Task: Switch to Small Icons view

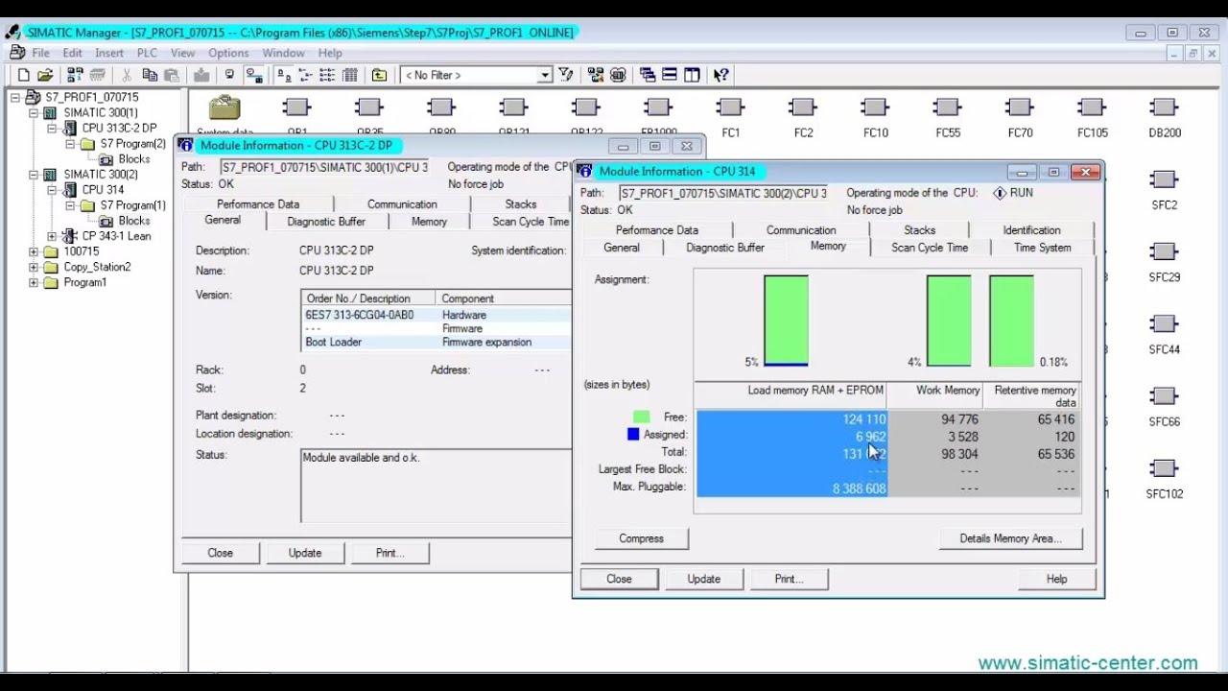Action: 305,75
